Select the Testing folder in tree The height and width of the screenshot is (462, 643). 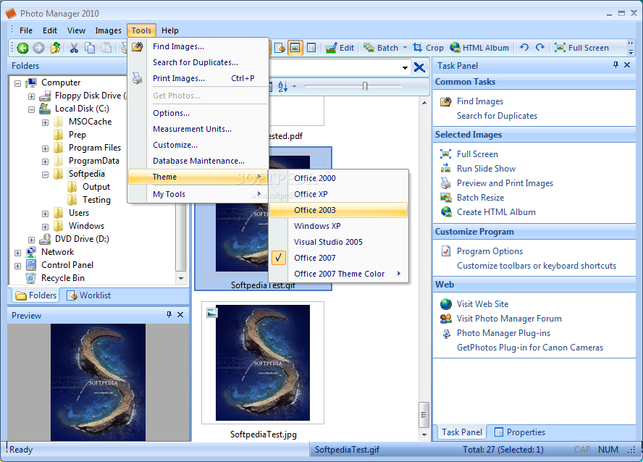pyautogui.click(x=96, y=200)
